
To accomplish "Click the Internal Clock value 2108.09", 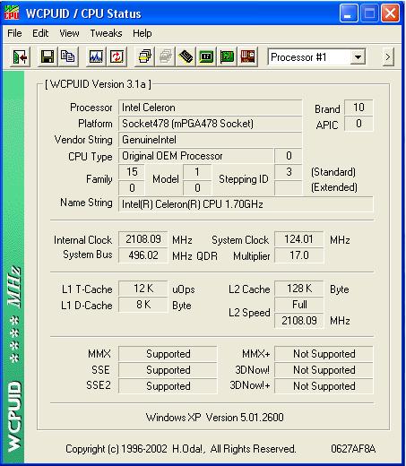I will [x=143, y=239].
